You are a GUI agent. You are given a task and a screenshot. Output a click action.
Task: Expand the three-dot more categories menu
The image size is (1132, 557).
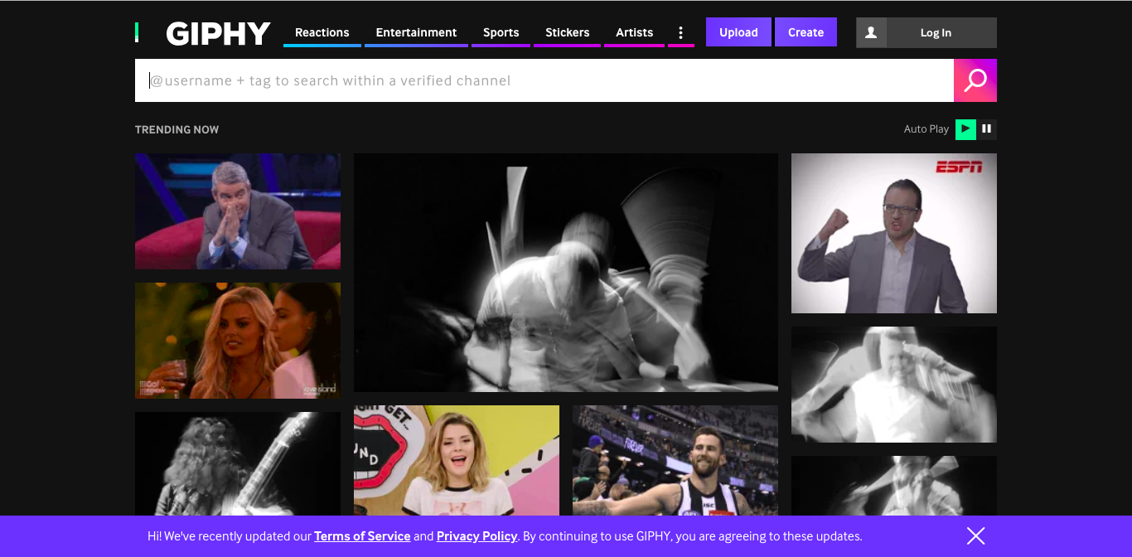click(680, 33)
